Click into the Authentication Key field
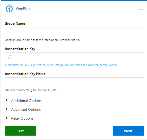Viewport: 147px width, 140px height. coord(74,57)
